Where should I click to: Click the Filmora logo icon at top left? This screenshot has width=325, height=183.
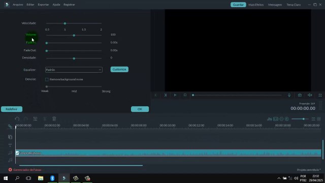click(7, 5)
